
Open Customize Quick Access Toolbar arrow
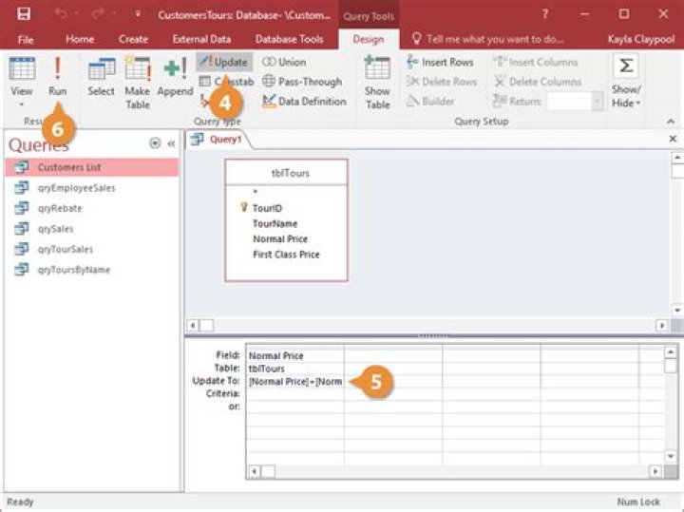138,14
